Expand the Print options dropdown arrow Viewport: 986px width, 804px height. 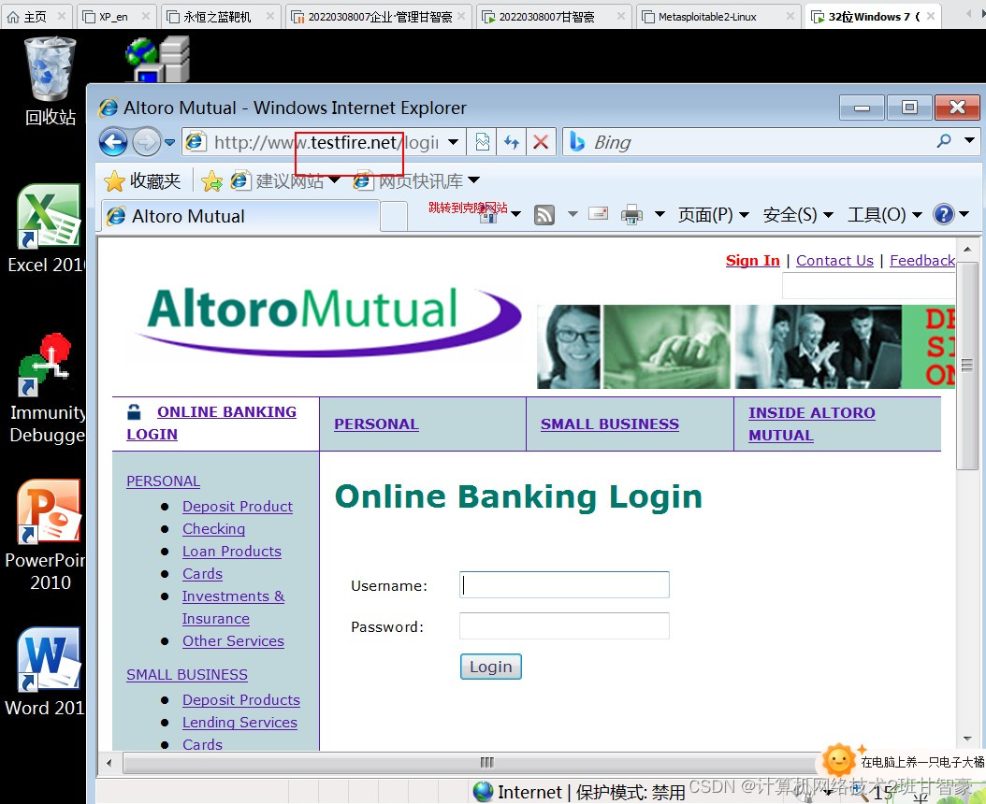660,214
